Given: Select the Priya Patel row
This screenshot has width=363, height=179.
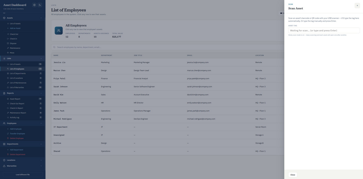Looking at the screenshot, I should click(x=168, y=79).
